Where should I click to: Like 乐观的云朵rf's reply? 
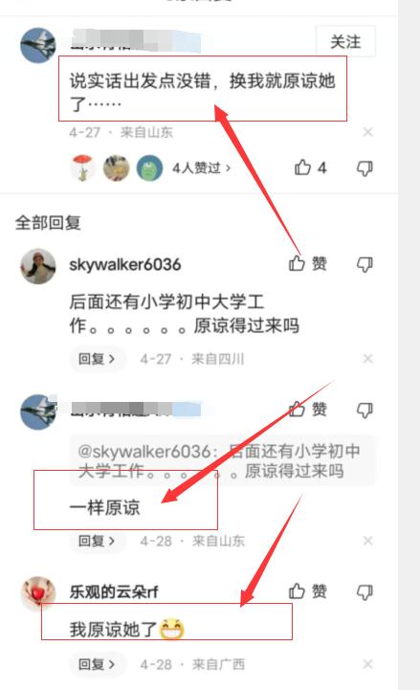point(307,591)
